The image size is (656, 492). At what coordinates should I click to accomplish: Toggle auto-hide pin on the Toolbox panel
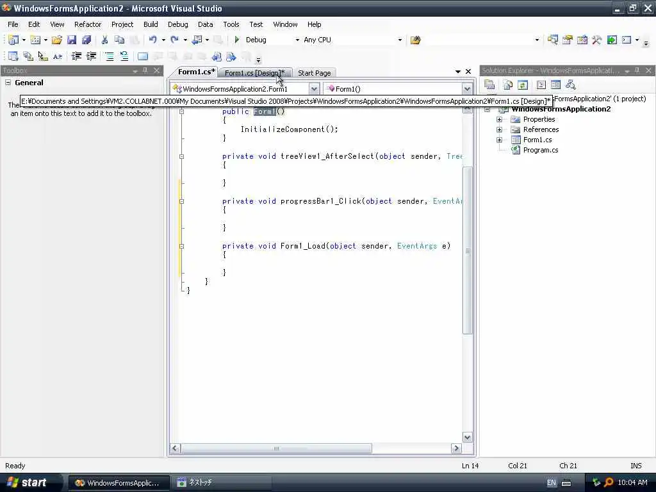(145, 70)
